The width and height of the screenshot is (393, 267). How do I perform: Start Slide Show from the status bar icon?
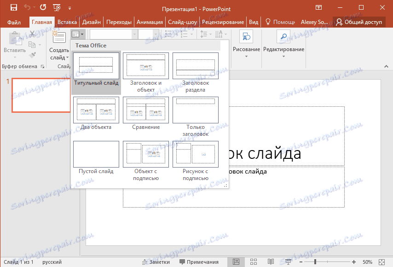coord(288,262)
